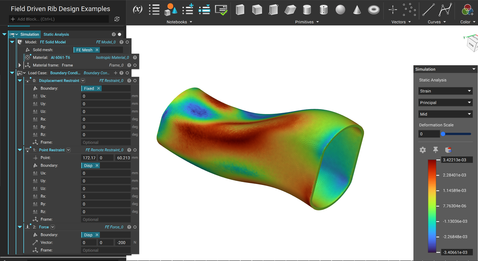Click help icon on Simulation block row
The height and width of the screenshot is (261, 478).
114,34
